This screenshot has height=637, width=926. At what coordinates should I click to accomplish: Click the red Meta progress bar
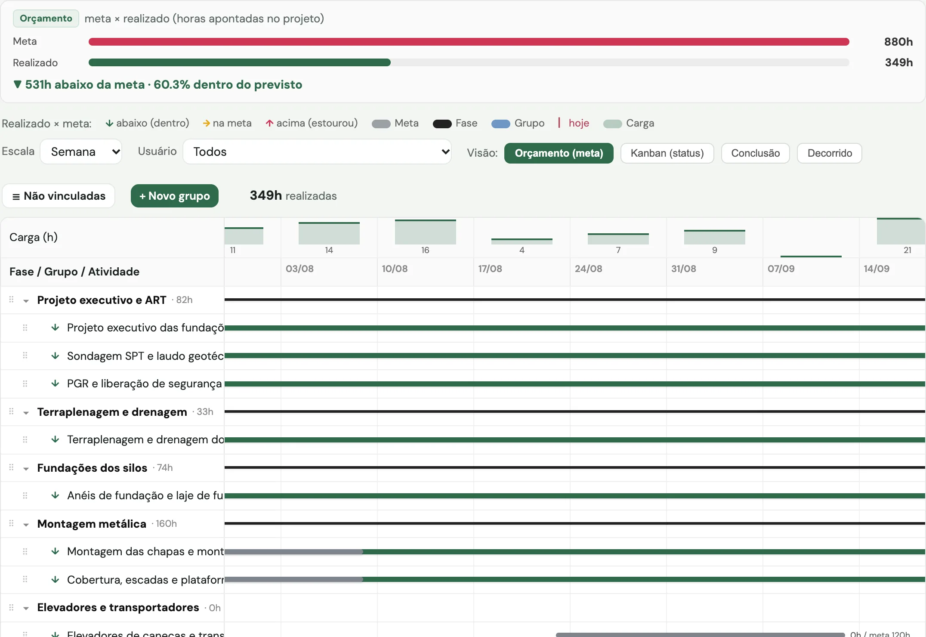point(469,42)
